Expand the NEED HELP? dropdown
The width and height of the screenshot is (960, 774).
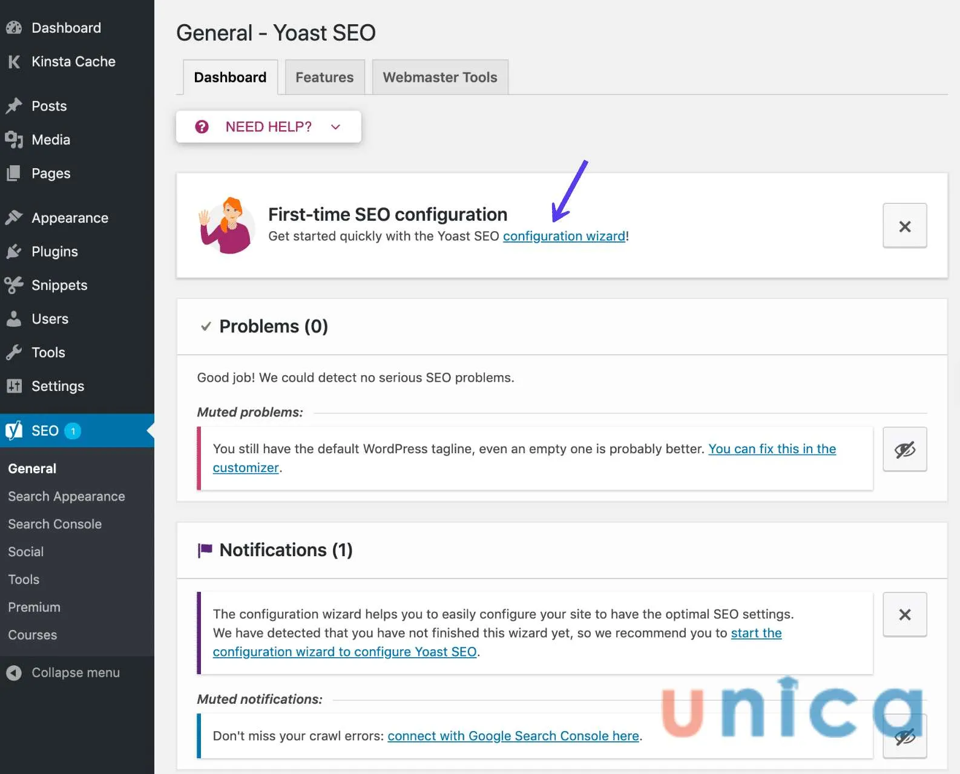pyautogui.click(x=268, y=127)
